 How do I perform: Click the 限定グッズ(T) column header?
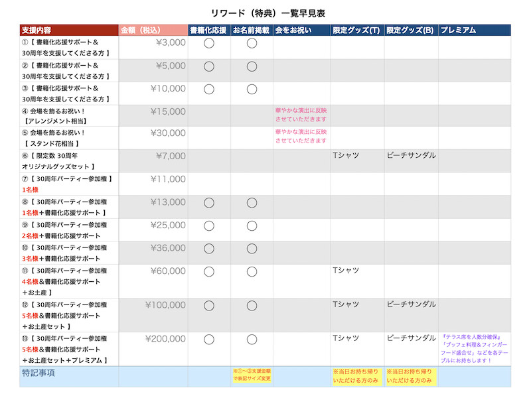357,30
